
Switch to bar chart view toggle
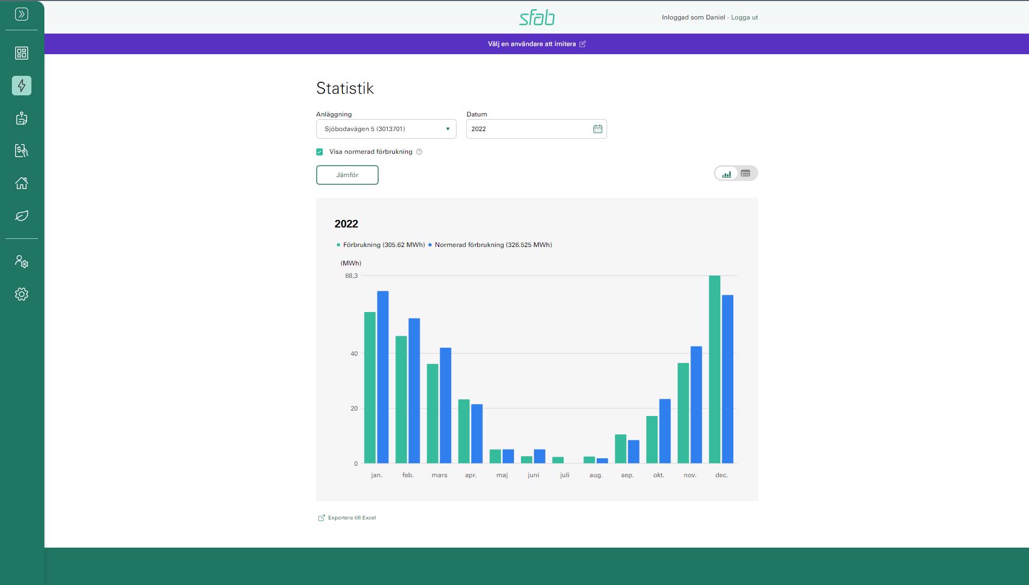click(x=727, y=173)
